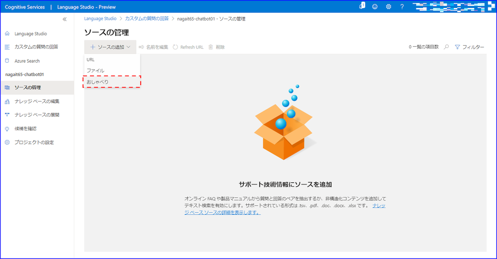Viewport: 497px width, 259px height.
Task: Select URL from the source menu
Action: click(x=112, y=60)
